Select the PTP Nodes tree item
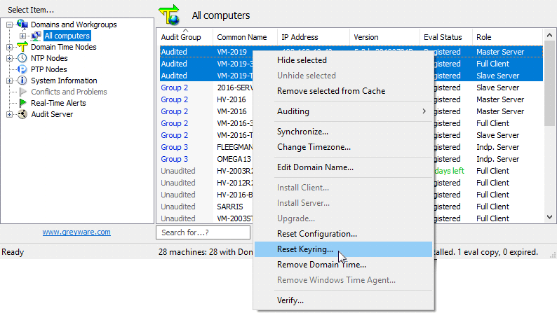The height and width of the screenshot is (313, 557). pyautogui.click(x=48, y=69)
